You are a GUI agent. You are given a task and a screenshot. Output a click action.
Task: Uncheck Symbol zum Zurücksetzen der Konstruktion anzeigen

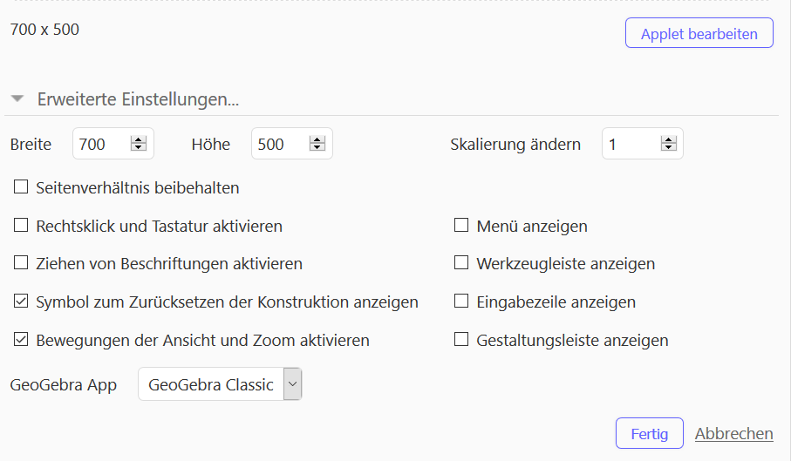click(21, 302)
